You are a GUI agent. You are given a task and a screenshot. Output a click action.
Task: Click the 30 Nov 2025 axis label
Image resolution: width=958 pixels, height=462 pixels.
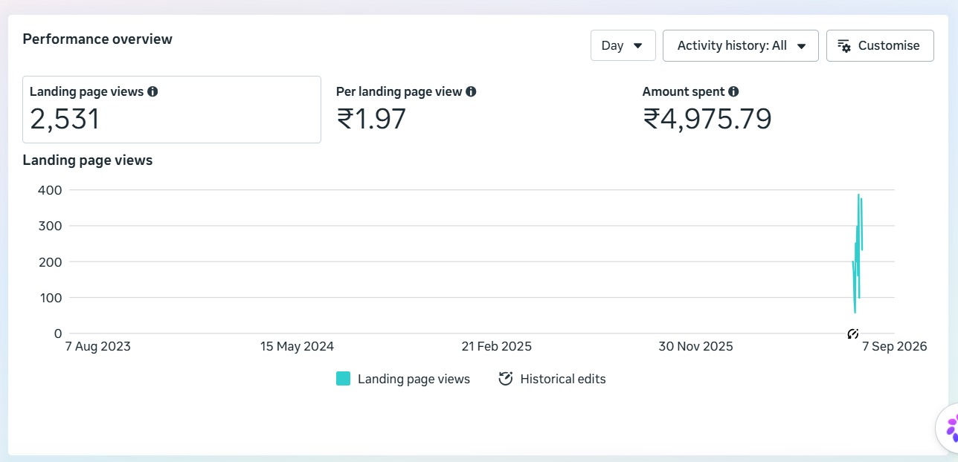[695, 347]
